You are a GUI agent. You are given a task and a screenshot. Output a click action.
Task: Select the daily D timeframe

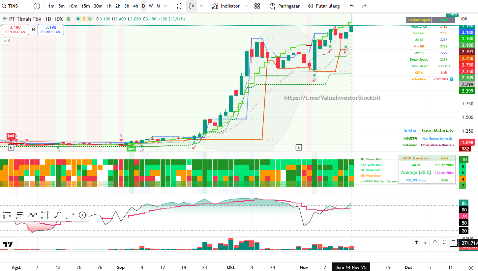click(143, 6)
